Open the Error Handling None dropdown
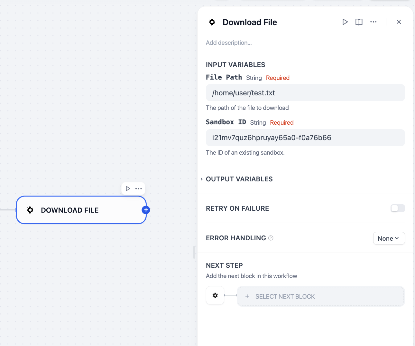Screen dimensions: 415x346 point(389,238)
